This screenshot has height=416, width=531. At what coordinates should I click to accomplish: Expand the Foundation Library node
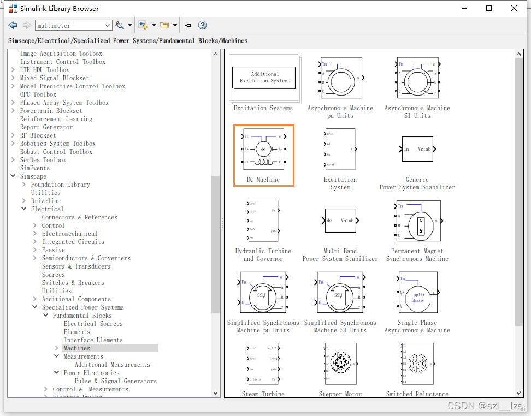click(23, 185)
